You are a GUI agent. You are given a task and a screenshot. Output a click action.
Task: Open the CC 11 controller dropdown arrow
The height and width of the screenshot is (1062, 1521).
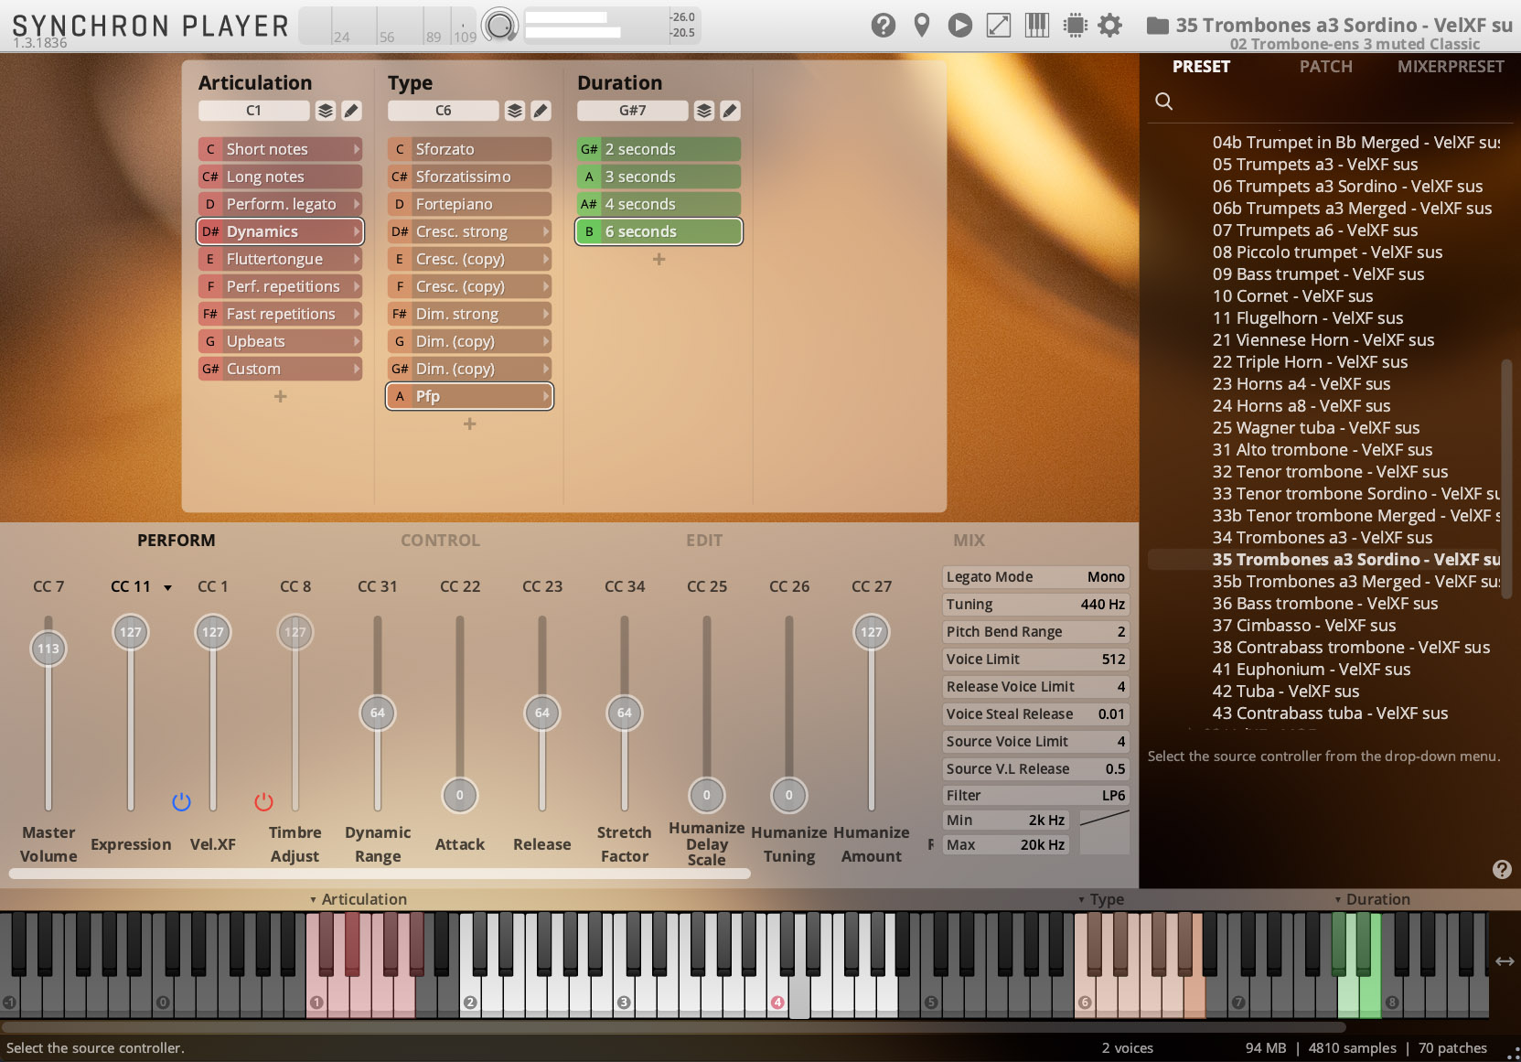coord(167,587)
